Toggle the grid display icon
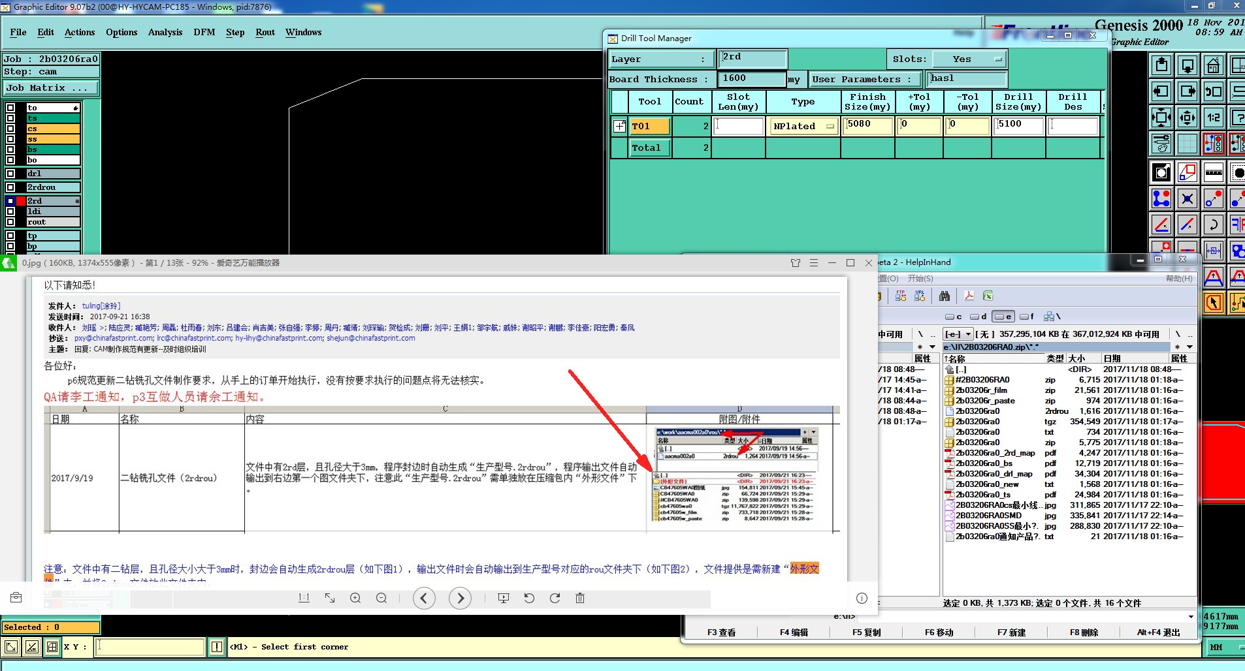The image size is (1245, 671). (x=1187, y=144)
